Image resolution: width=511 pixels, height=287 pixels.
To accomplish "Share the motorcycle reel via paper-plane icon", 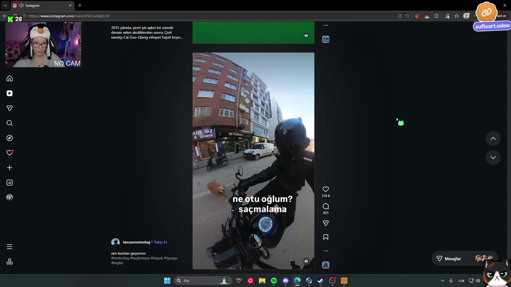I will 326,223.
